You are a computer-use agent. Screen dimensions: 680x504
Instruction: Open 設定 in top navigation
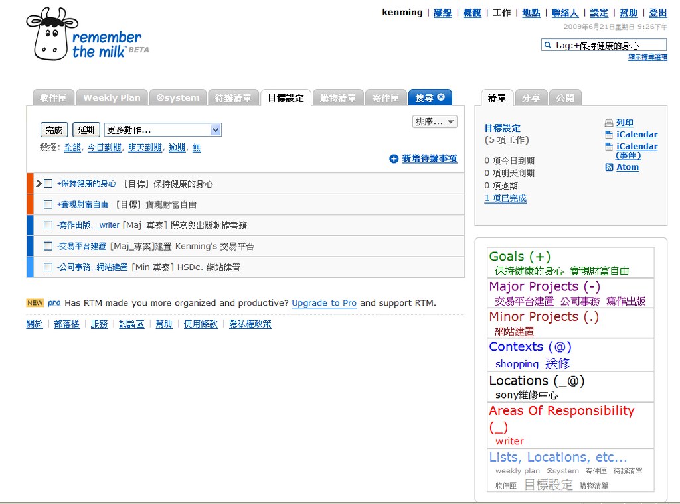point(599,13)
